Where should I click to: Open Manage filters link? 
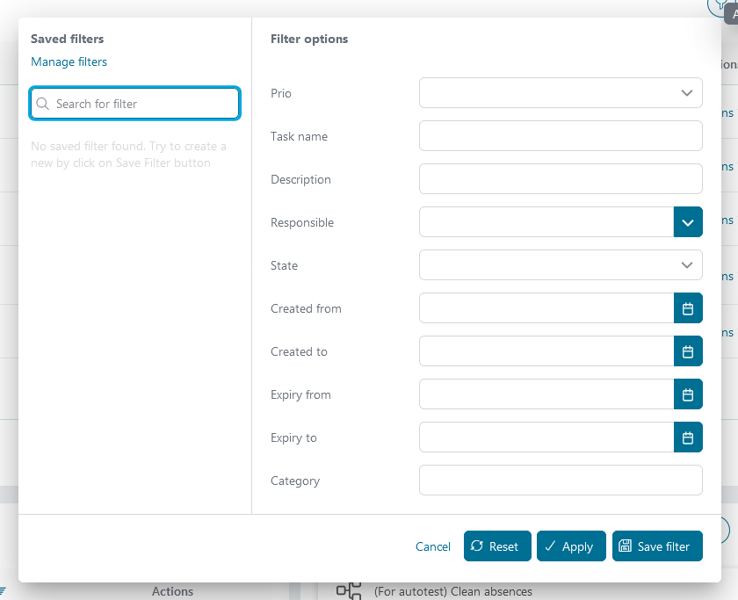point(69,61)
